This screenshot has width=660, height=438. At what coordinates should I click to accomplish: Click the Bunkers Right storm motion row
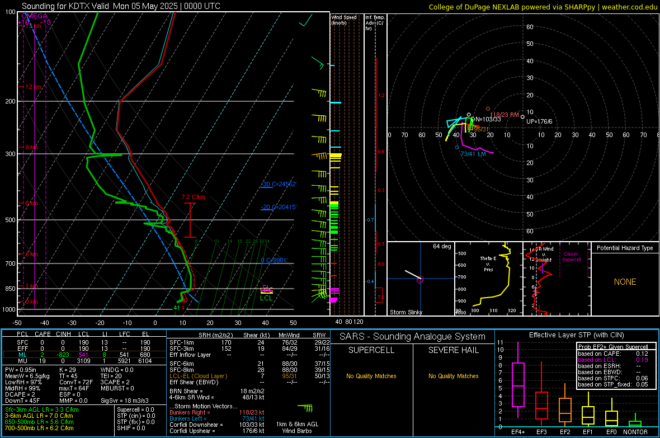(x=217, y=412)
